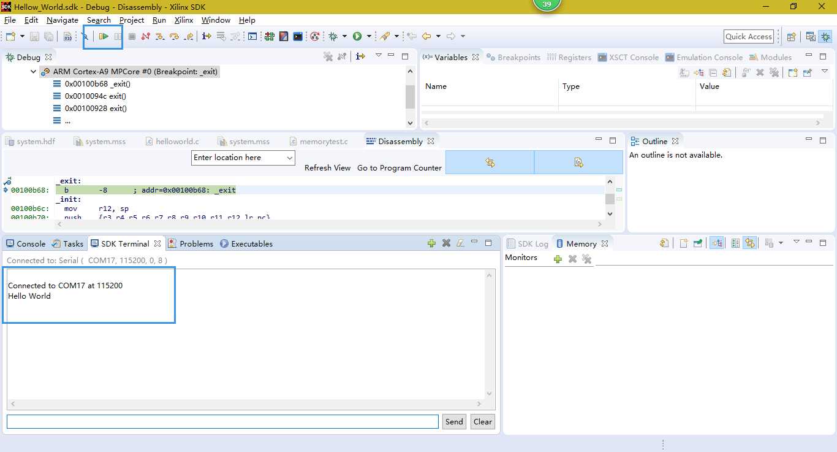Click the Suspend pause icon in toolbar
This screenshot has height=452, width=837.
(118, 37)
